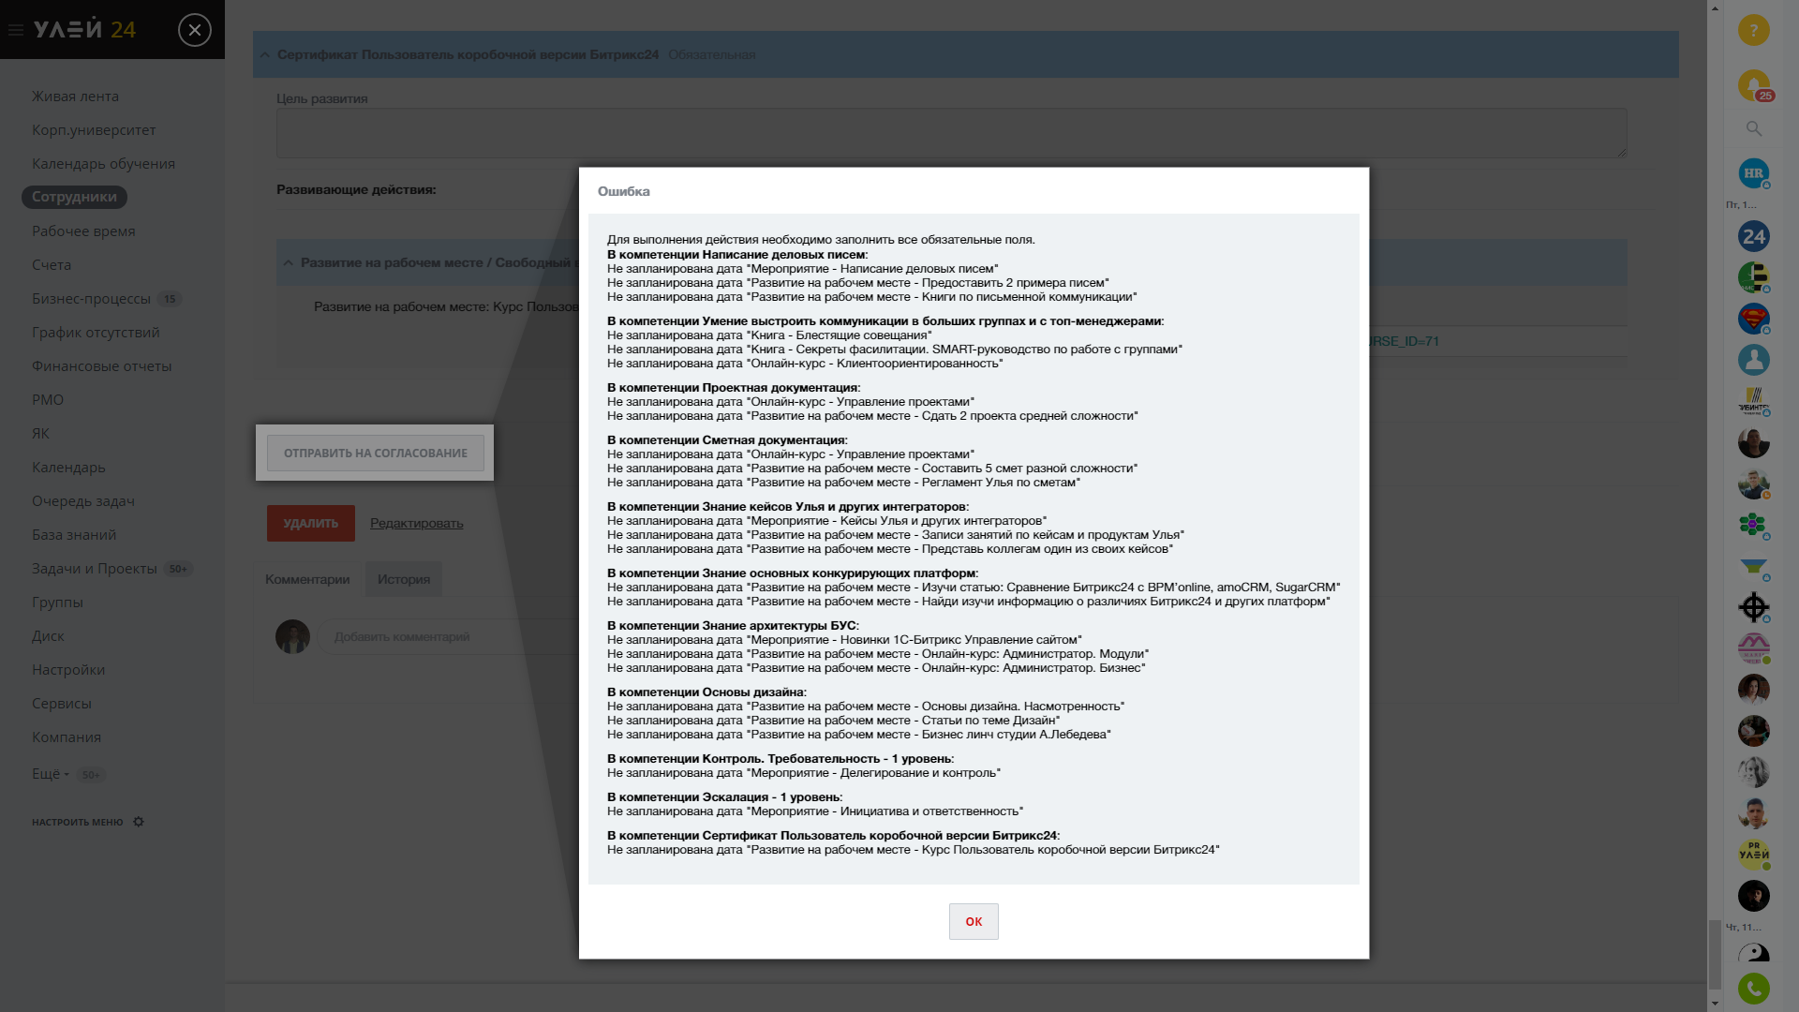
Task: Open Рабочее время section
Action: click(83, 231)
